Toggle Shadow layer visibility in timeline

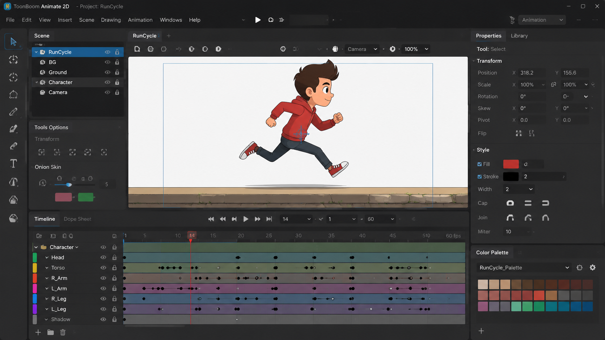103,319
